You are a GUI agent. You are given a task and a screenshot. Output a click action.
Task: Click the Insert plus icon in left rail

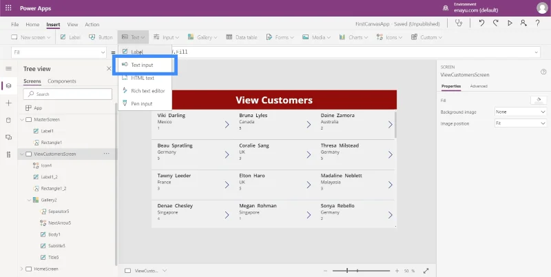pos(9,103)
